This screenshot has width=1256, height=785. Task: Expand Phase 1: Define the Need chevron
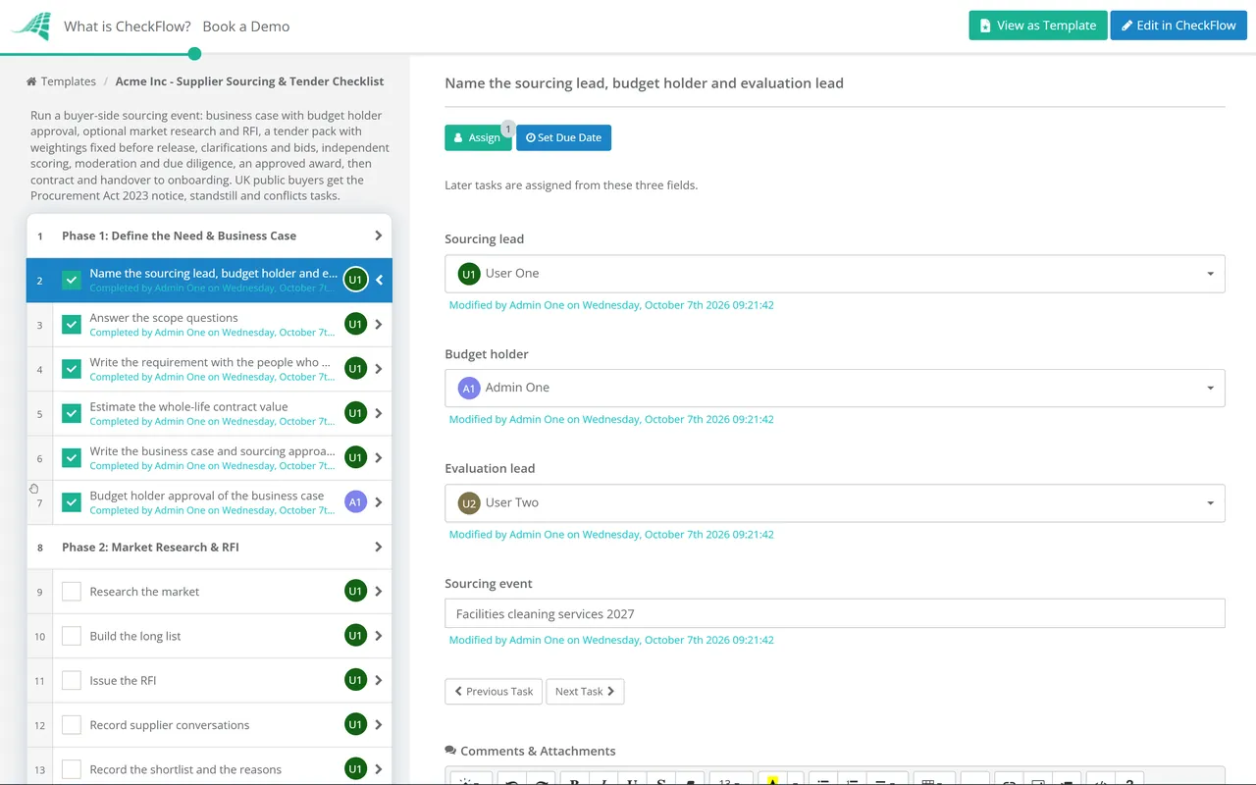(379, 235)
